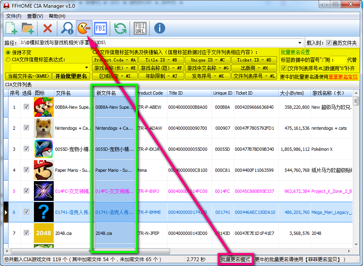Open the 查看(V) menu
Viewport: 363px width, 266px height.
pyautogui.click(x=35, y=16)
